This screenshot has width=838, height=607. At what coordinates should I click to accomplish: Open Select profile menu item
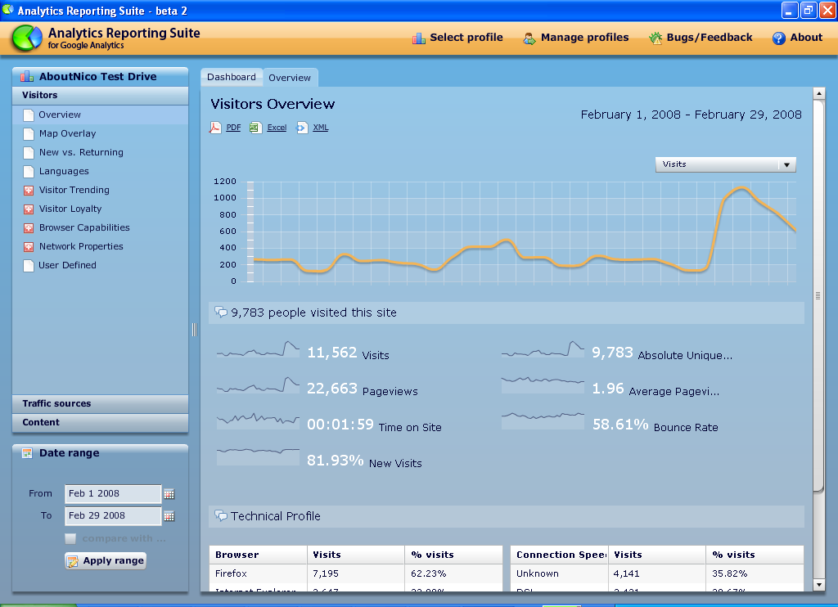click(x=457, y=38)
